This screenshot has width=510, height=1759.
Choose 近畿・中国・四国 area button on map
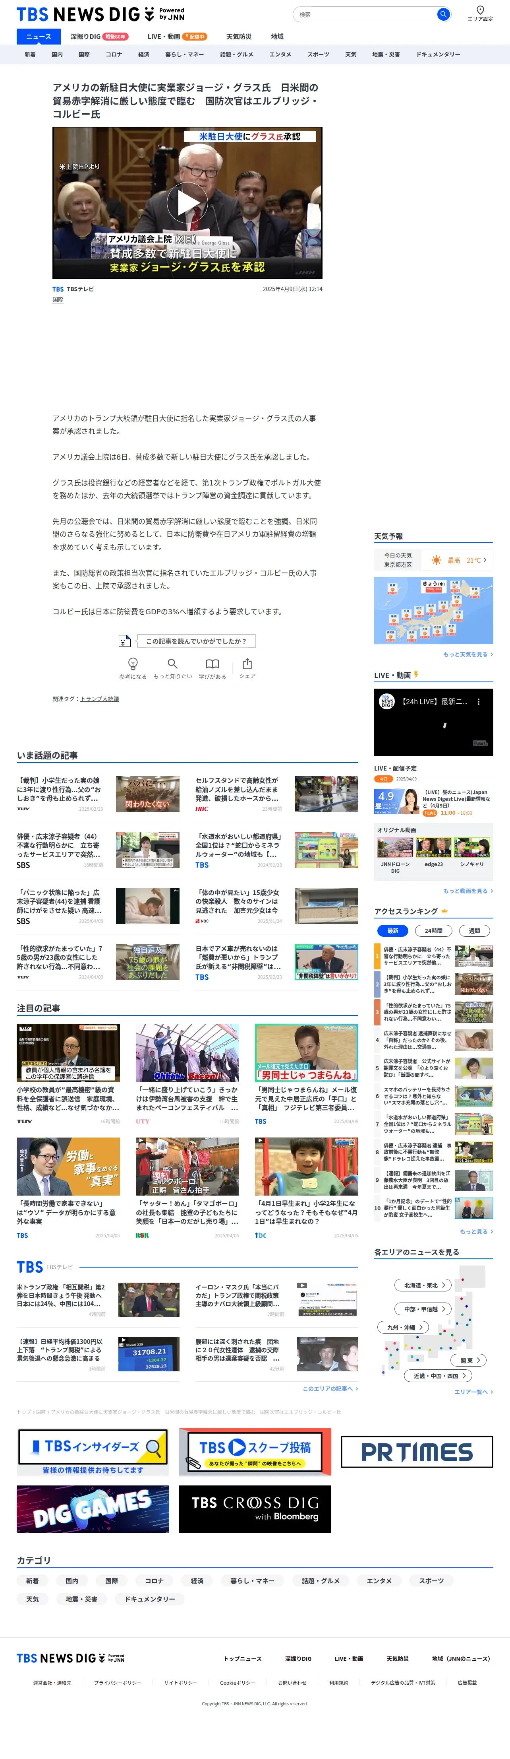coord(439,1376)
